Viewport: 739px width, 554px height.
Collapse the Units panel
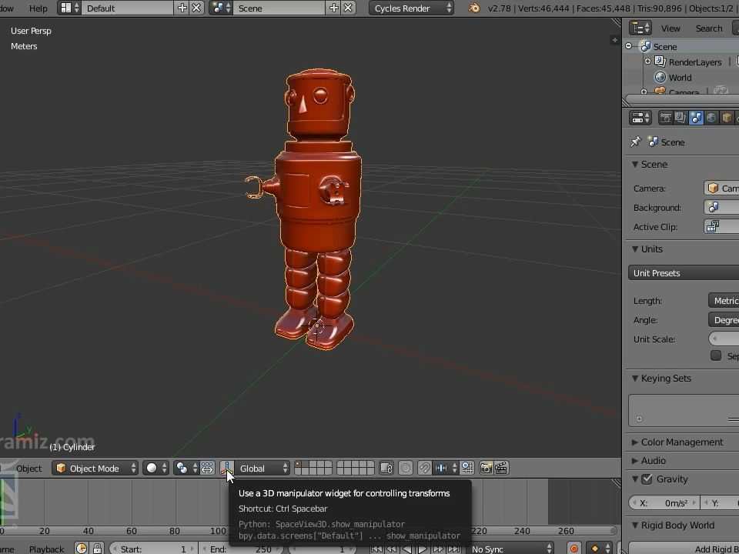635,249
